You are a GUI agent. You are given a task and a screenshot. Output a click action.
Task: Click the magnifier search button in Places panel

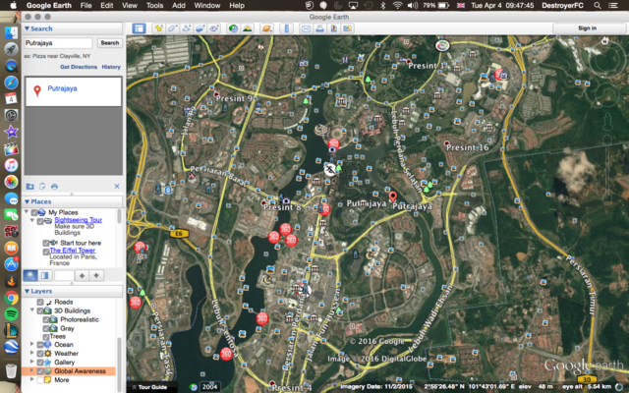[30, 275]
